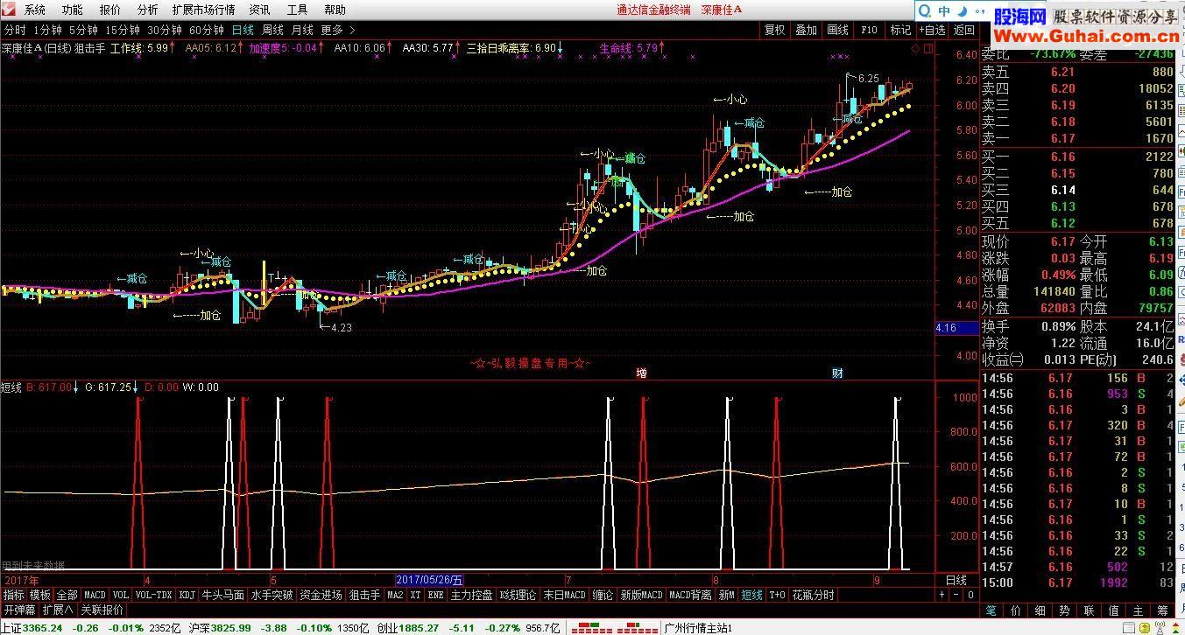This screenshot has width=1185, height=635.
Task: Open the 分析 menu
Action: pos(148,10)
